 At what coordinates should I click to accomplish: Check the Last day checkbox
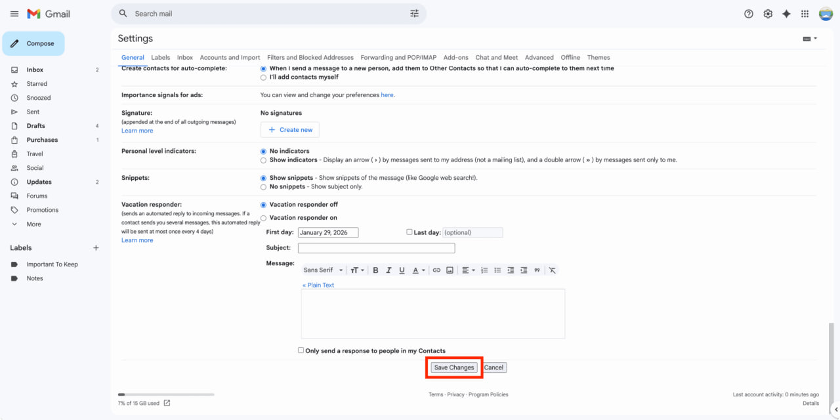409,232
